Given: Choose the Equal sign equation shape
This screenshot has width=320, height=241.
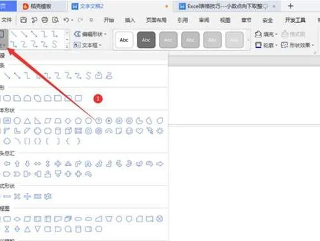Looking at the screenshot, I should [37, 196].
